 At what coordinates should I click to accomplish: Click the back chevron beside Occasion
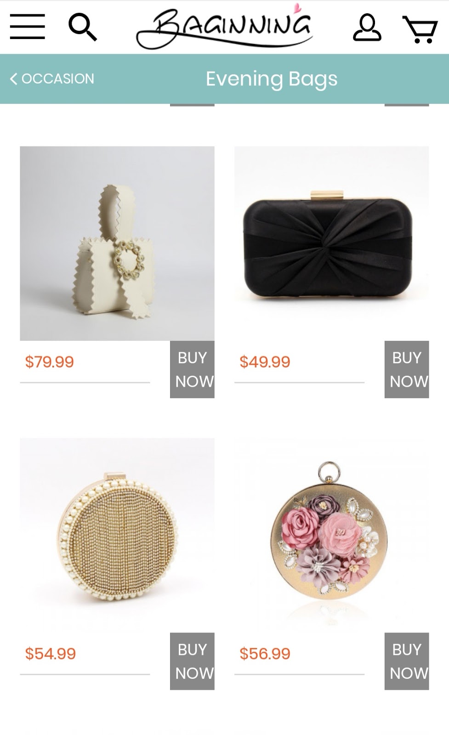point(14,79)
